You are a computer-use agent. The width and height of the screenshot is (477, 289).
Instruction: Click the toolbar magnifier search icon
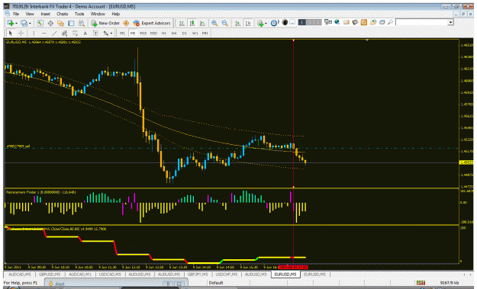(390, 22)
